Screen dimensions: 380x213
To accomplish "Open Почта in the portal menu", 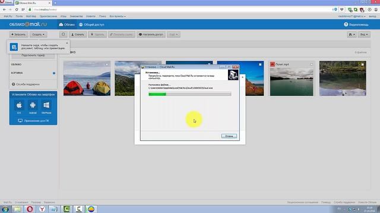I will coord(19,16).
